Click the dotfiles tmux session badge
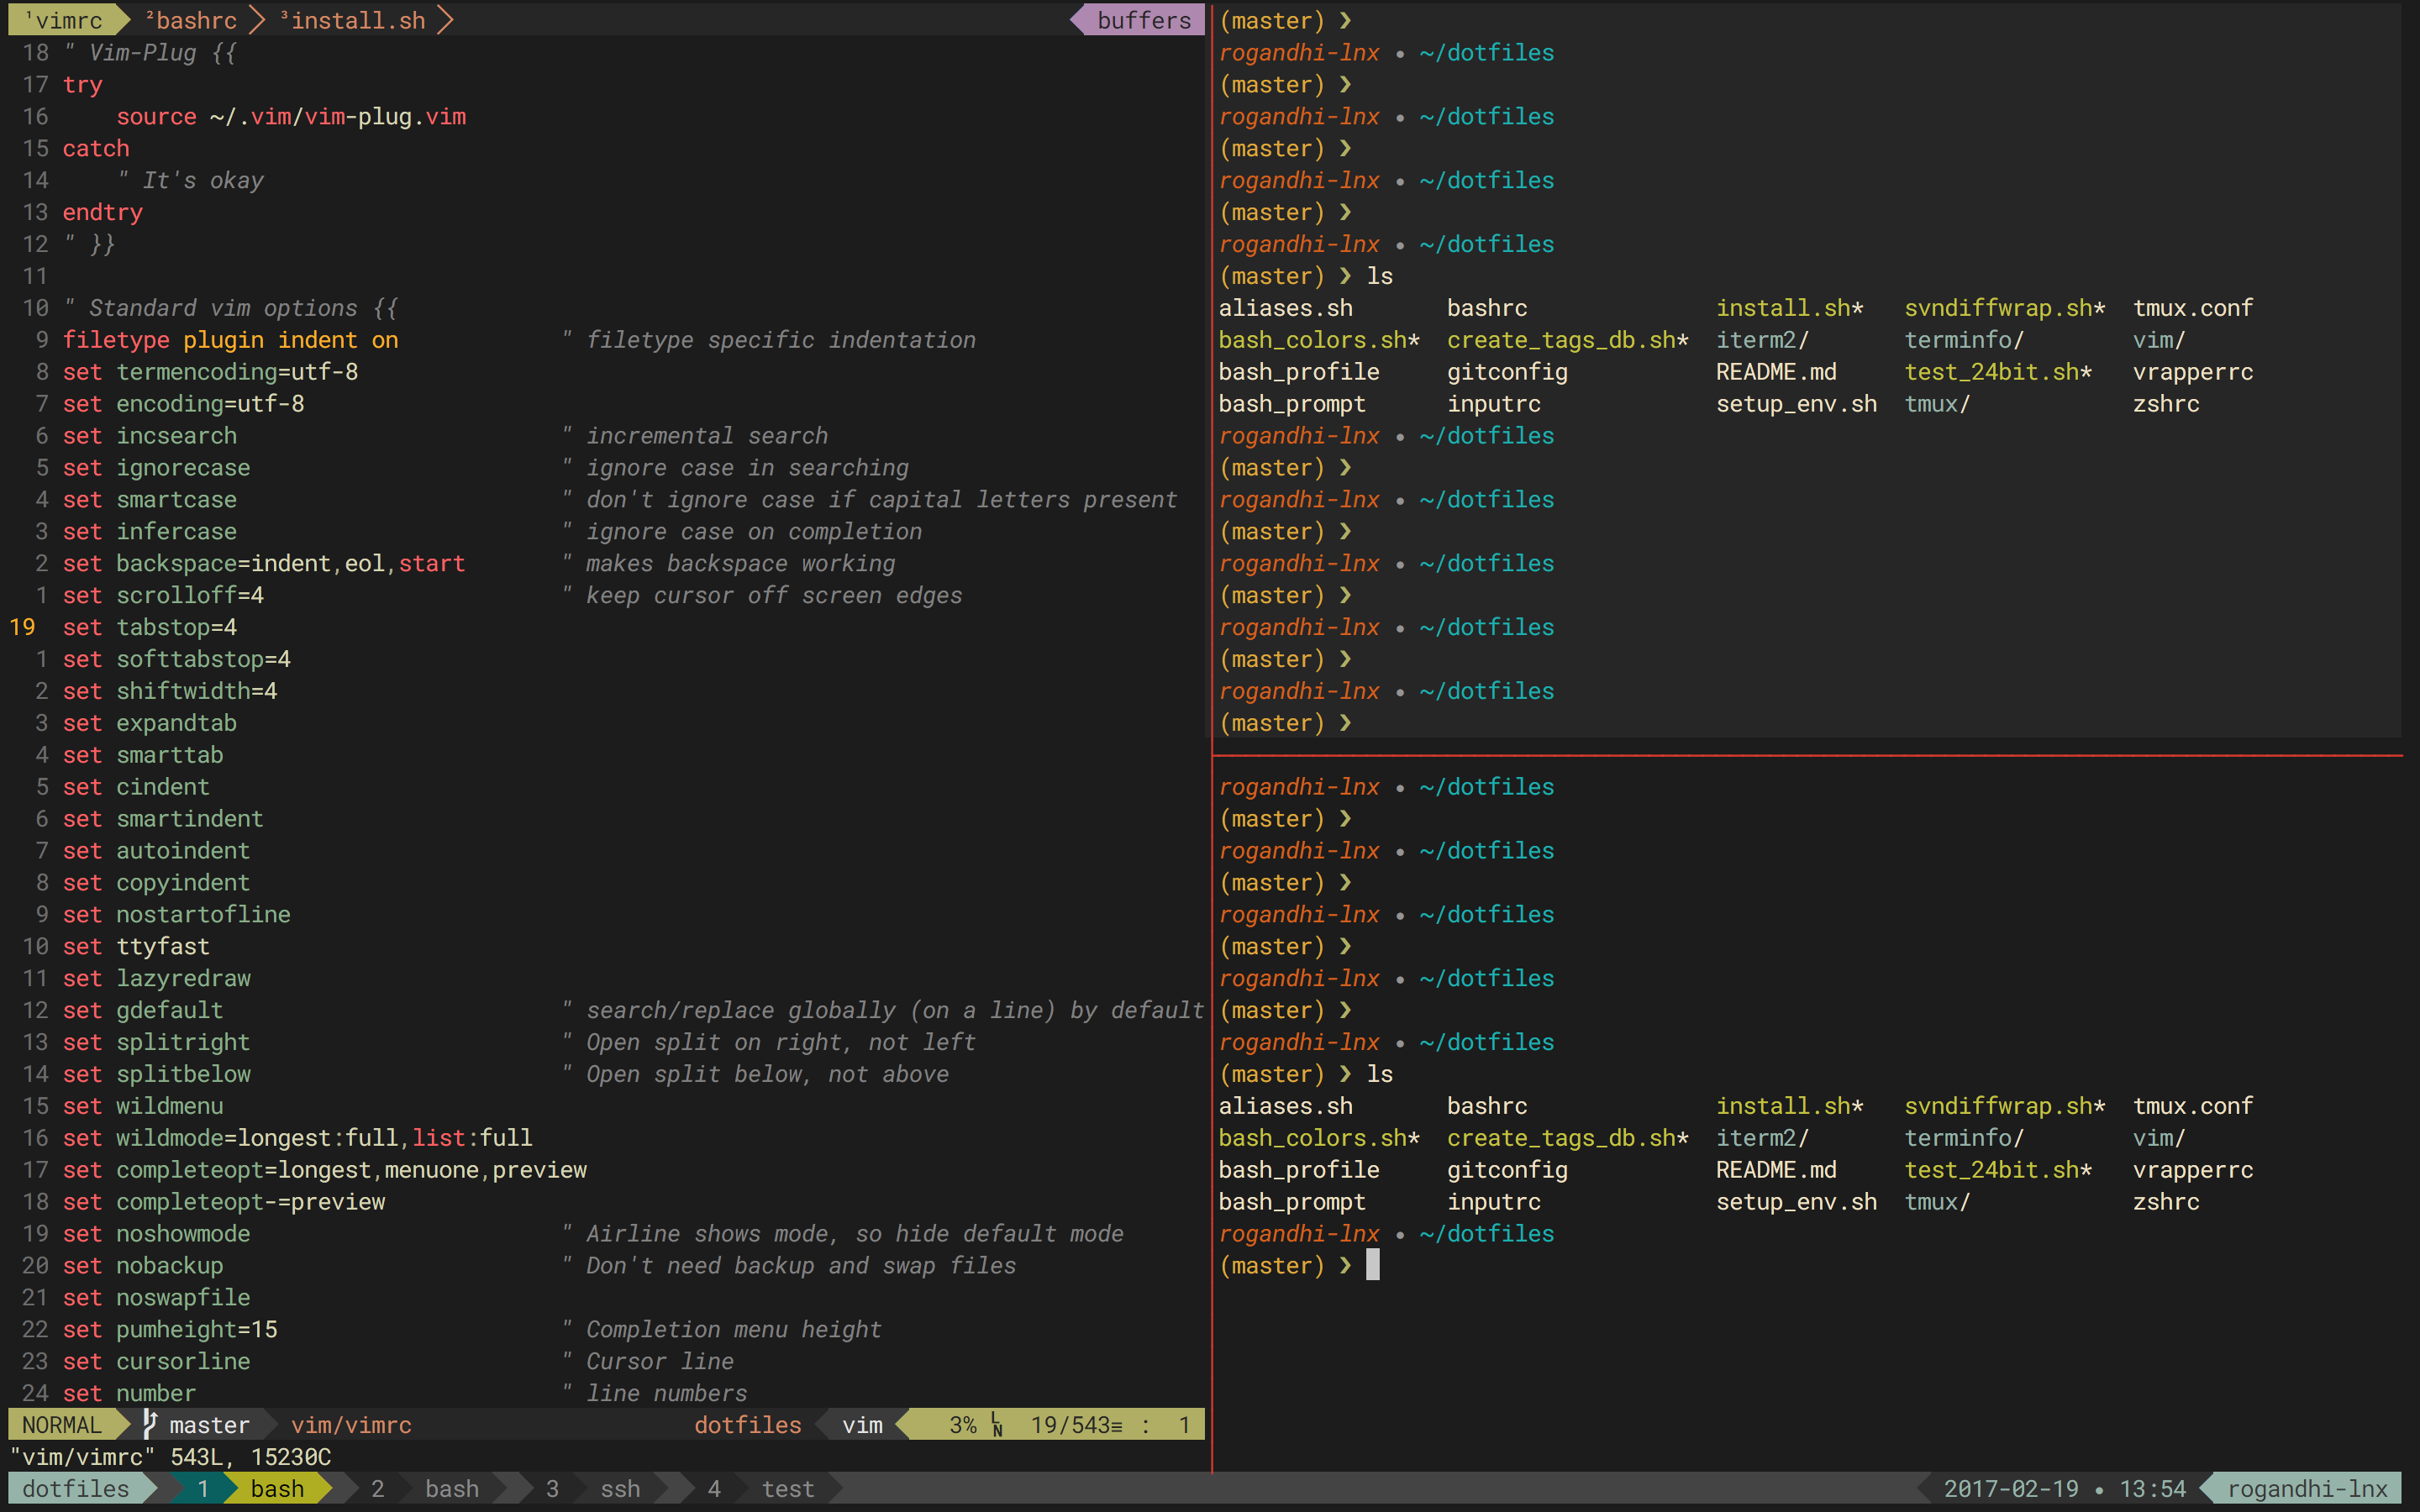This screenshot has width=2420, height=1512. click(x=76, y=1489)
